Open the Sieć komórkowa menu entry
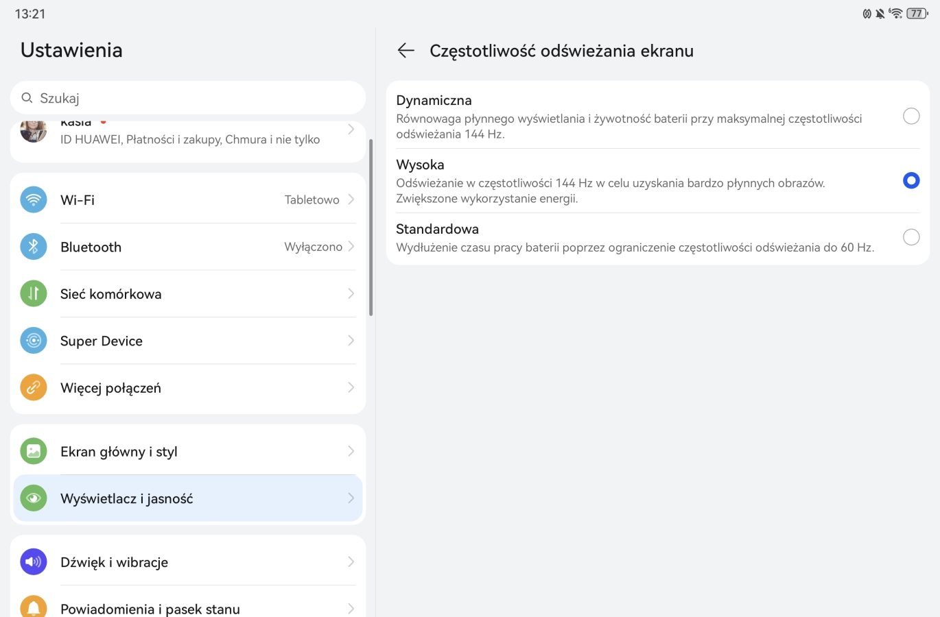 tap(188, 293)
